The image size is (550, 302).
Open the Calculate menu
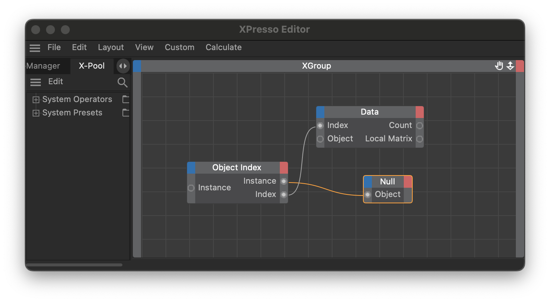pyautogui.click(x=223, y=47)
